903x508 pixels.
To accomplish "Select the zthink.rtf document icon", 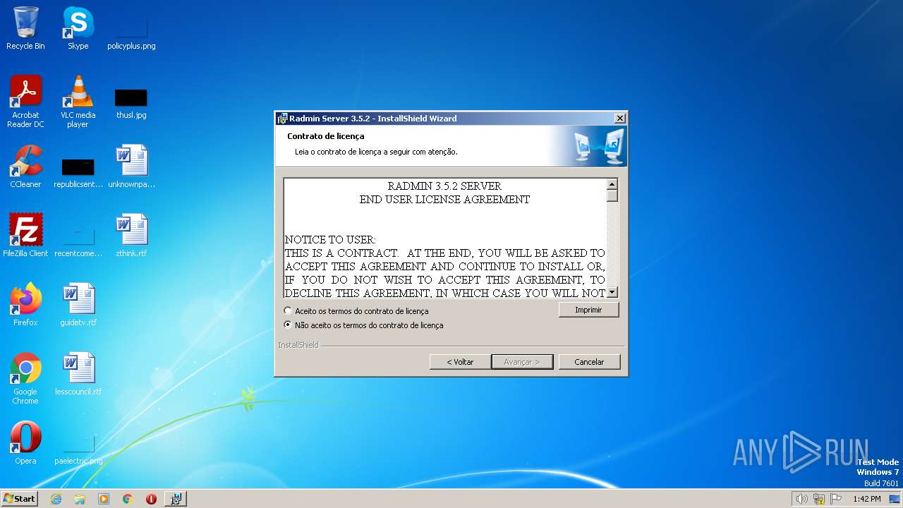I will [131, 236].
